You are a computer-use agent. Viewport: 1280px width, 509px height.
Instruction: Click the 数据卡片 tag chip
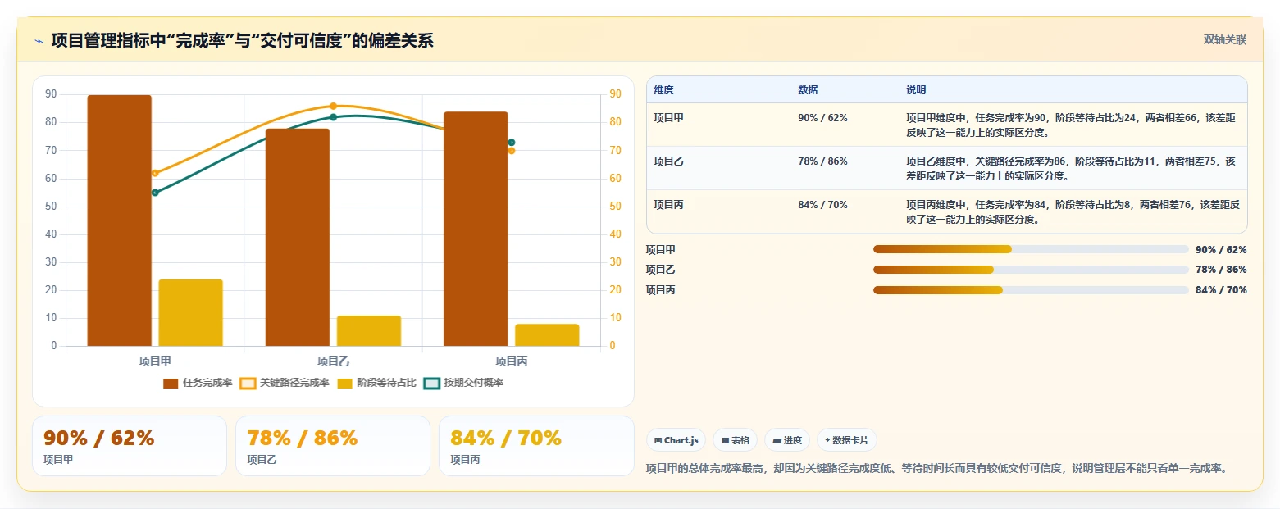(846, 440)
